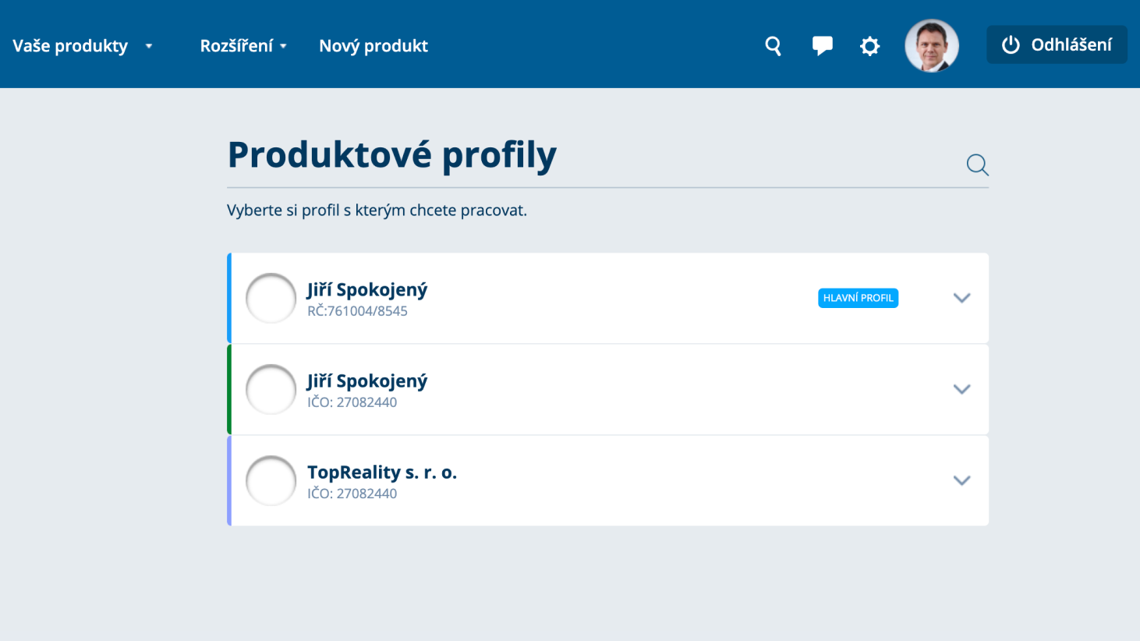
Task: Click the magnifier icon beside Produktové profily
Action: click(977, 165)
